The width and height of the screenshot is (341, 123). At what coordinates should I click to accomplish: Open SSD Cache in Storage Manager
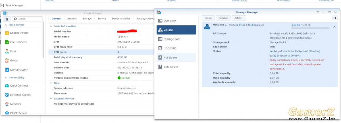coord(176,67)
